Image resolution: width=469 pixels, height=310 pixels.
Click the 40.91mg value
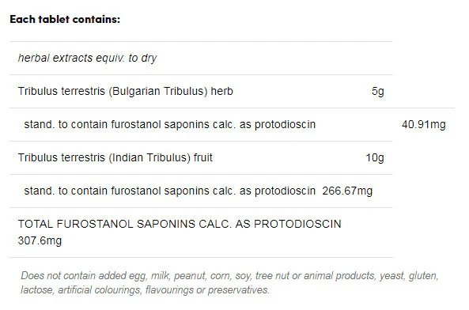point(424,124)
